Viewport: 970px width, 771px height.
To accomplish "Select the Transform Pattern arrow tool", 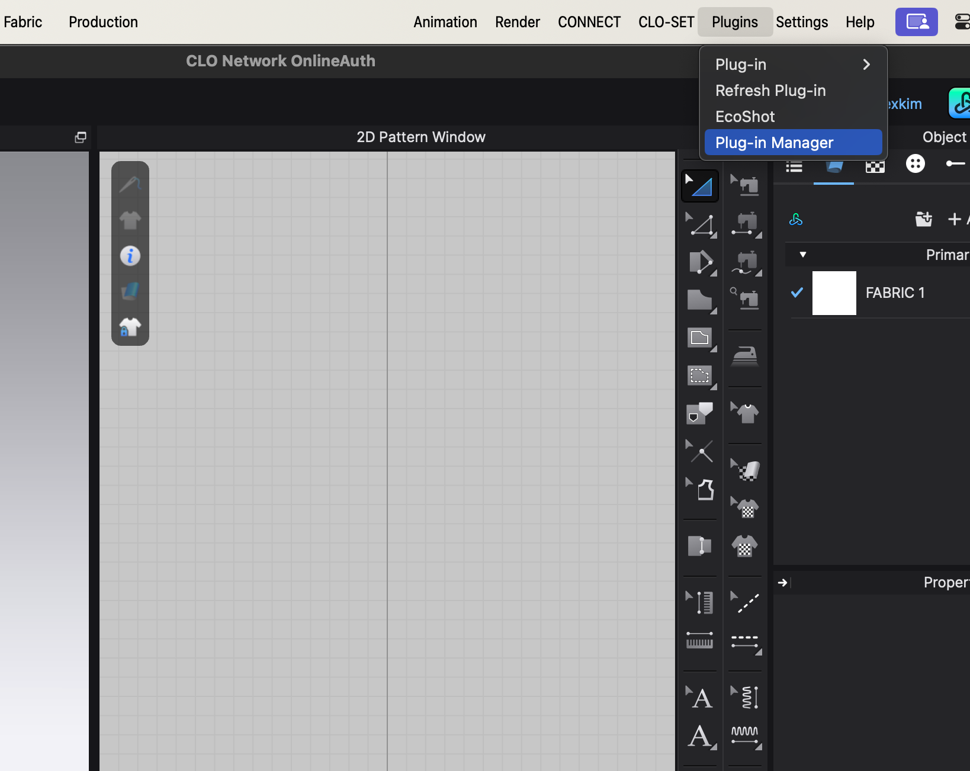I will pyautogui.click(x=700, y=186).
